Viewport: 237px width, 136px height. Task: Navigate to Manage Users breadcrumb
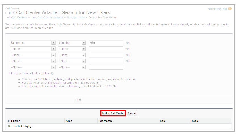click(76, 18)
